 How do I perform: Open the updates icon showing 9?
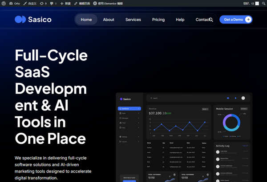(43, 4)
